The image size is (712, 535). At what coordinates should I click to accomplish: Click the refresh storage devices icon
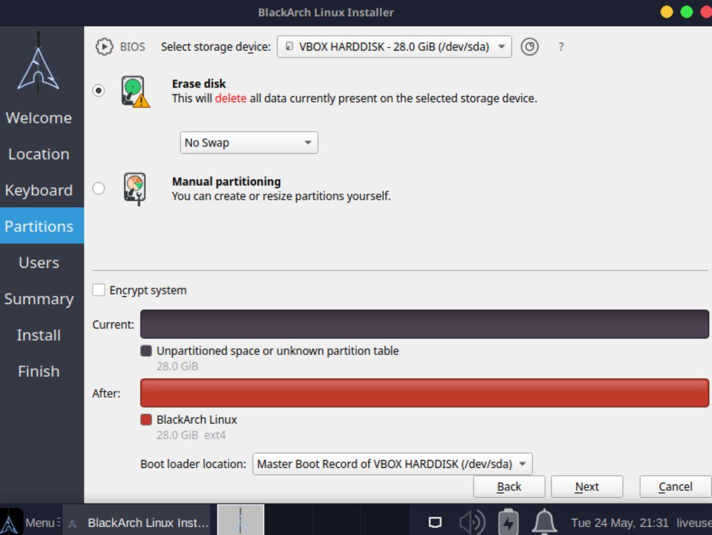(530, 46)
